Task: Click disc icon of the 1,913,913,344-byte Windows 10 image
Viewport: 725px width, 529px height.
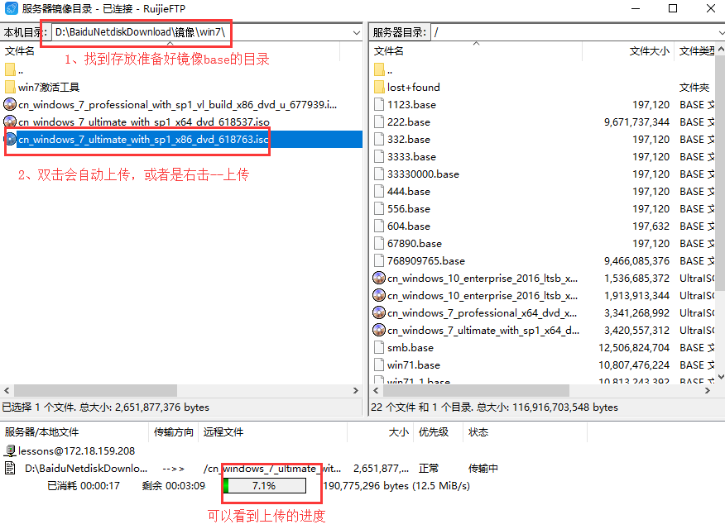Action: click(x=379, y=295)
